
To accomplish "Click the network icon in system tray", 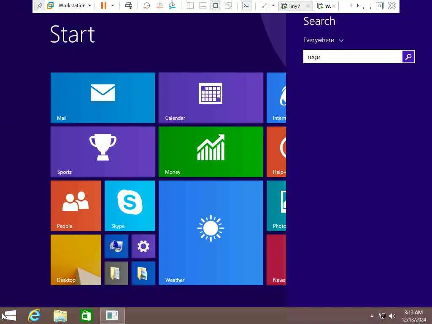I will click(382, 316).
